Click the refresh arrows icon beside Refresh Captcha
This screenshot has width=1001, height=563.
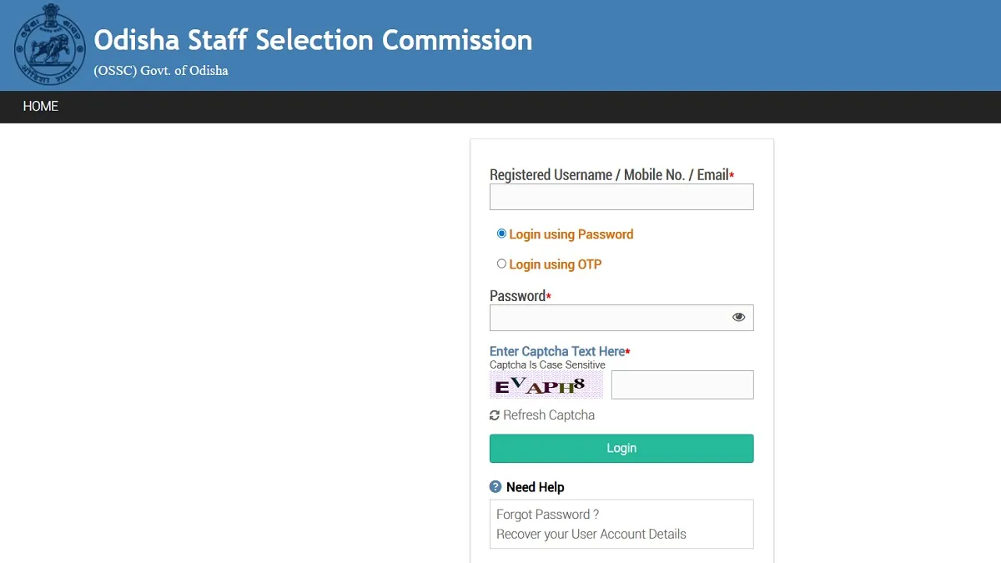pyautogui.click(x=495, y=415)
